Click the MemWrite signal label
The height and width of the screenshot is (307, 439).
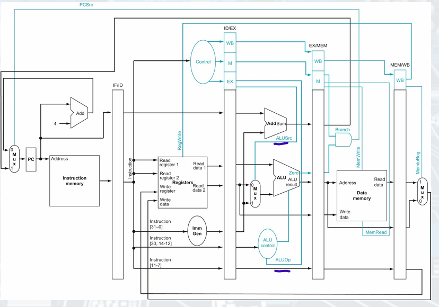pos(358,157)
